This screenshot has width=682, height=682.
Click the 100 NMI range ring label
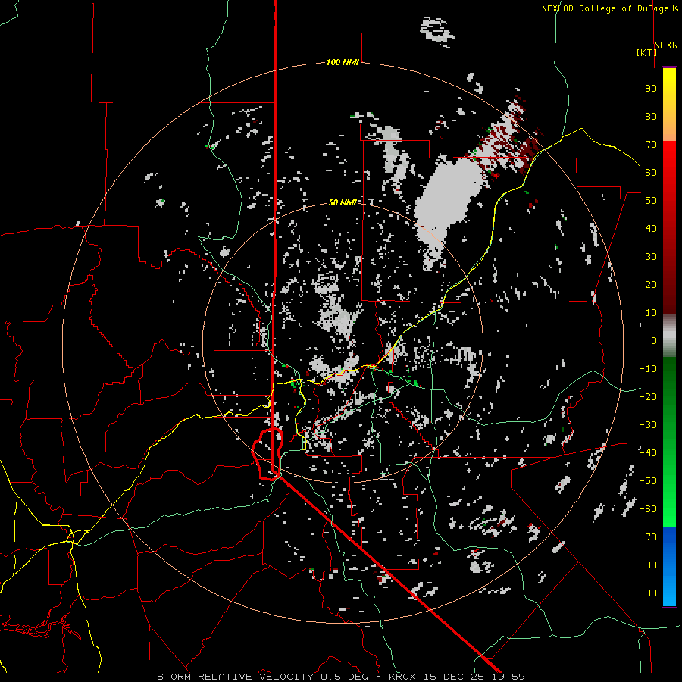[343, 63]
